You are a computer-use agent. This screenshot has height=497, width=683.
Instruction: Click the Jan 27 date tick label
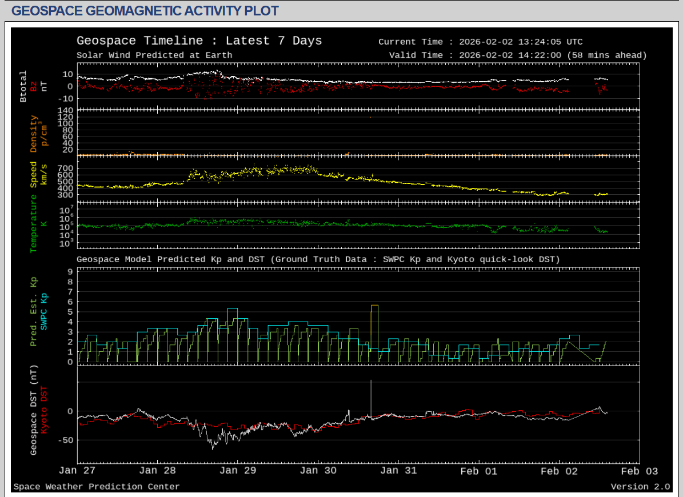[77, 471]
